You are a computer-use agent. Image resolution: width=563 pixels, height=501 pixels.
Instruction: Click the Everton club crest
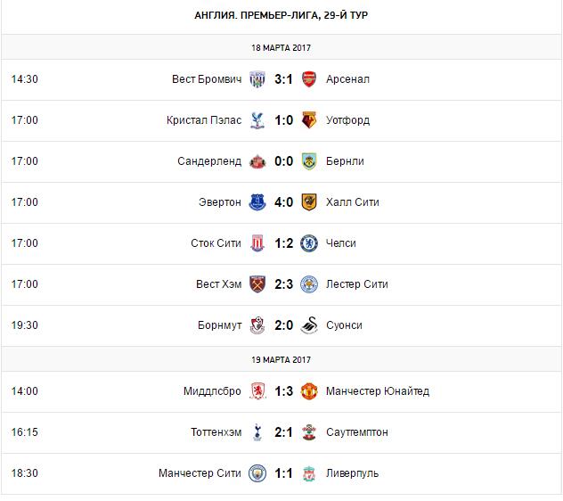(257, 202)
